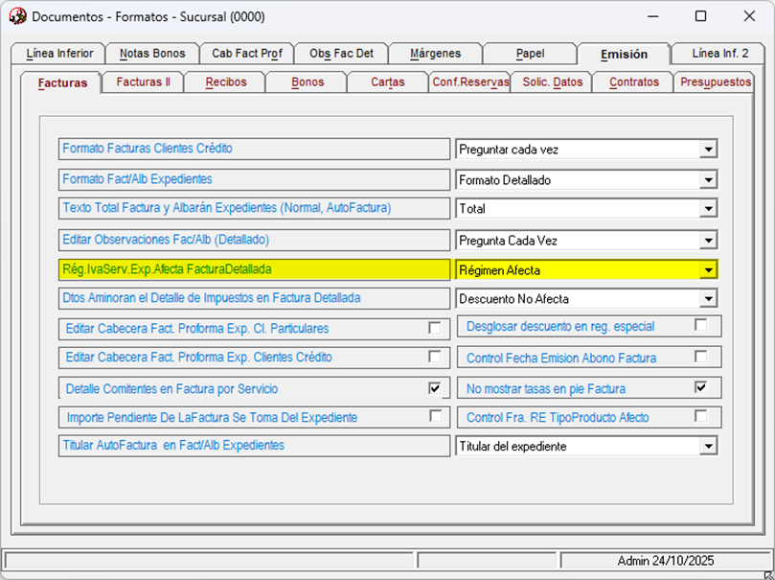Screen dimensions: 775x580
Task: Check Desglosar descuento en reg. especial
Action: tap(700, 326)
